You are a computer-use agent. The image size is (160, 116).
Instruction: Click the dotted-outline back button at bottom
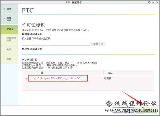click(x=123, y=110)
